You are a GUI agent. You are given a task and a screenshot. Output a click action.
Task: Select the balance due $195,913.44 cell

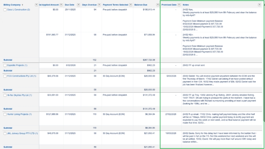pyautogui.click(x=149, y=10)
